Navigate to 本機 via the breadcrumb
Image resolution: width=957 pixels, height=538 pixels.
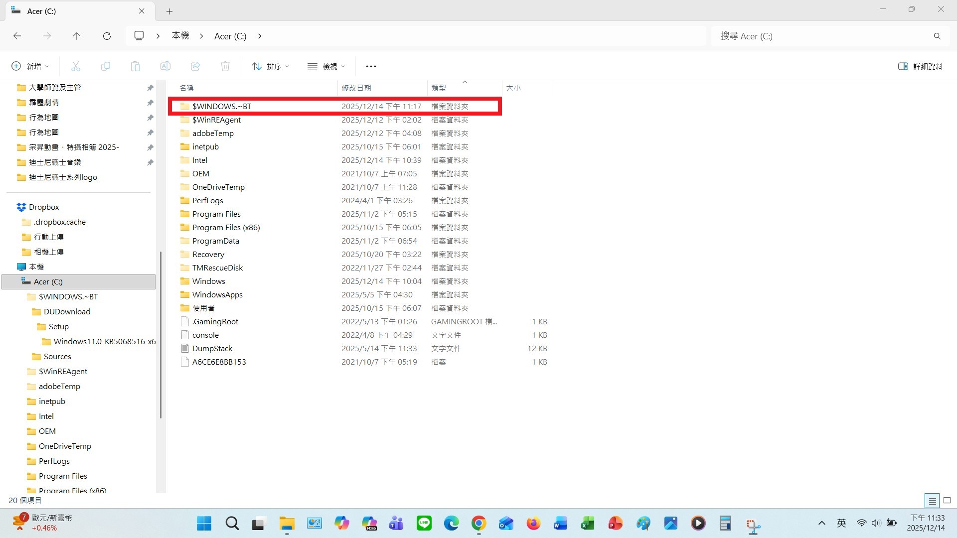(x=180, y=36)
